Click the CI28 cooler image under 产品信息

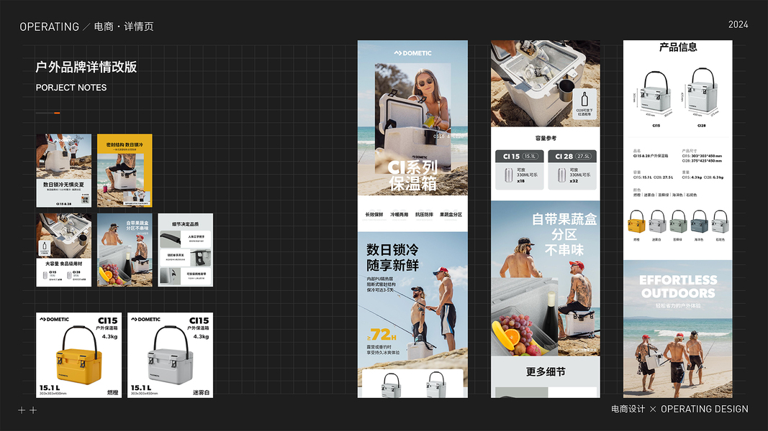pyautogui.click(x=702, y=91)
